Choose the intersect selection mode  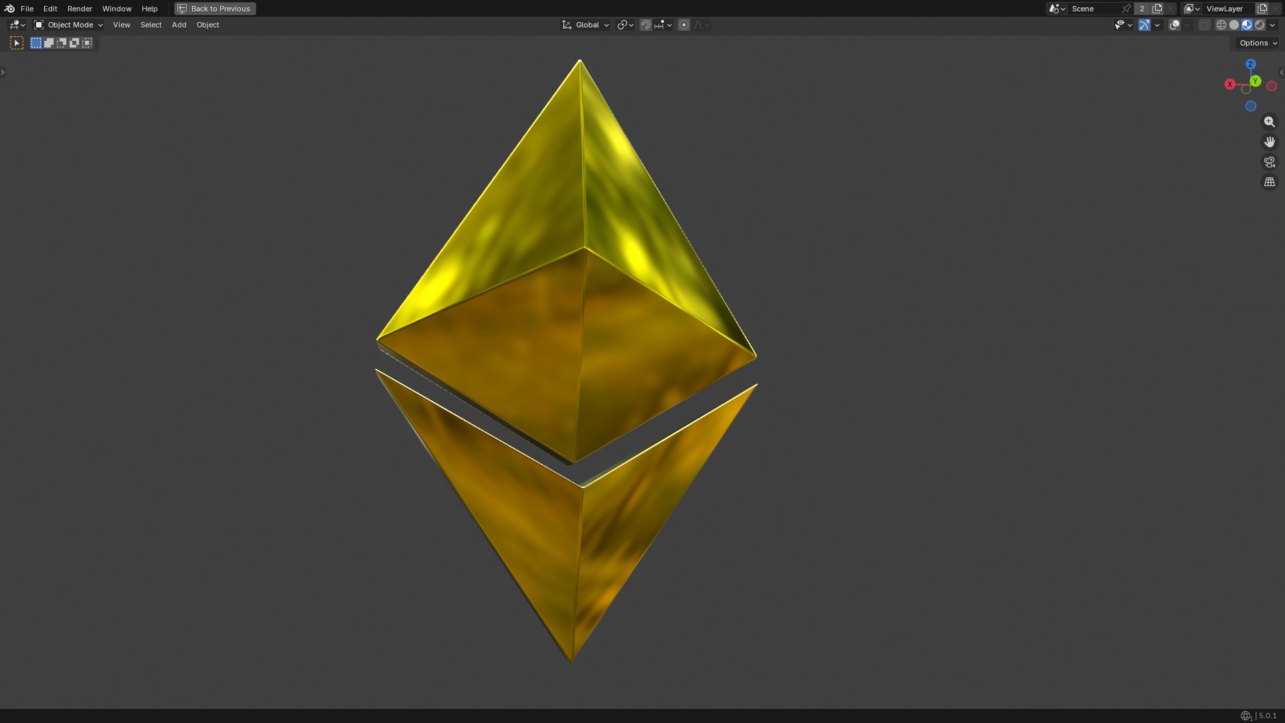(x=87, y=43)
